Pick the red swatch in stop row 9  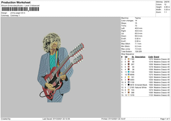coord(129,80)
